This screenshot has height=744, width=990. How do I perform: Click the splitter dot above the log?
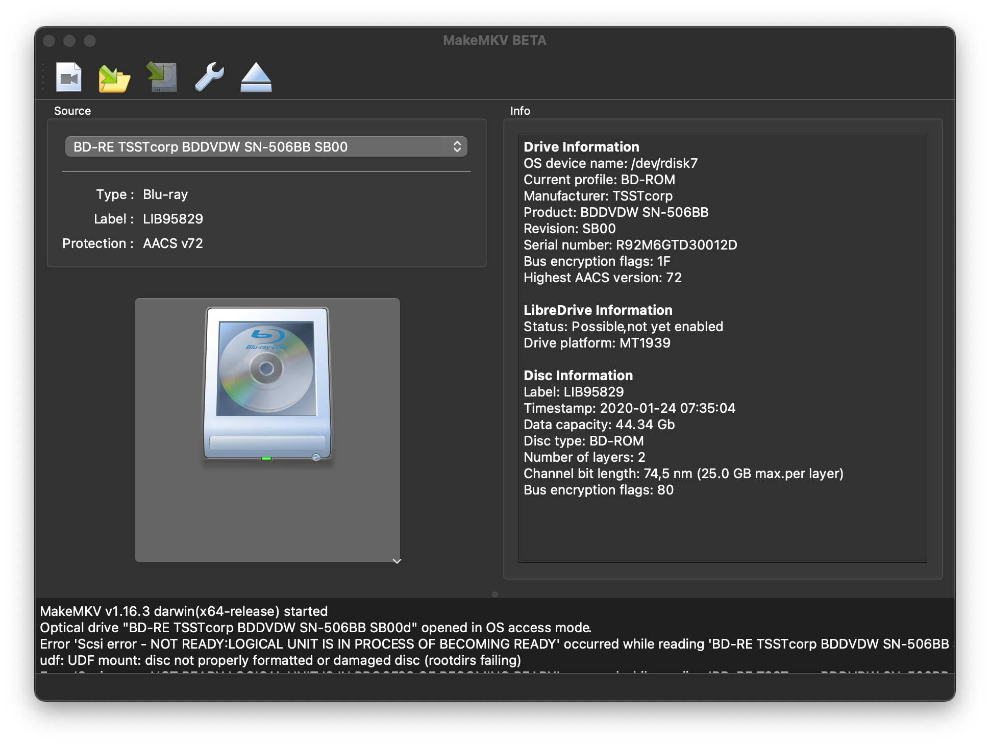coord(494,594)
